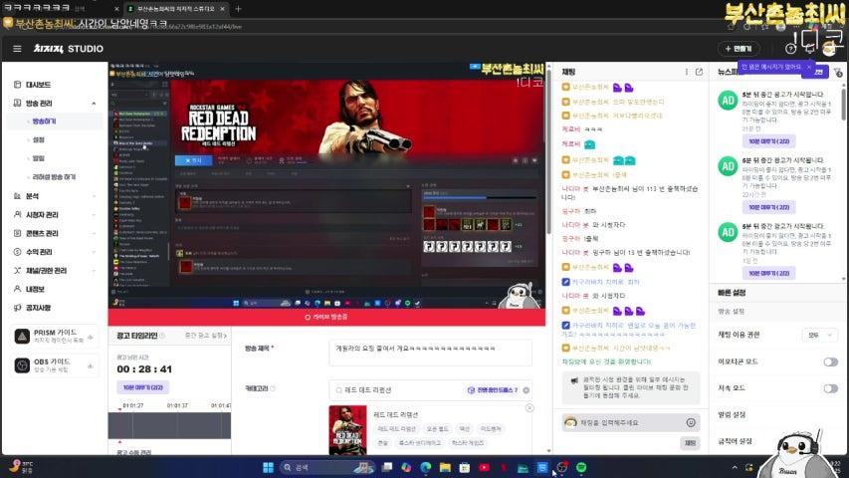
Task: Toggle the 저속 모드 switch
Action: 831,388
